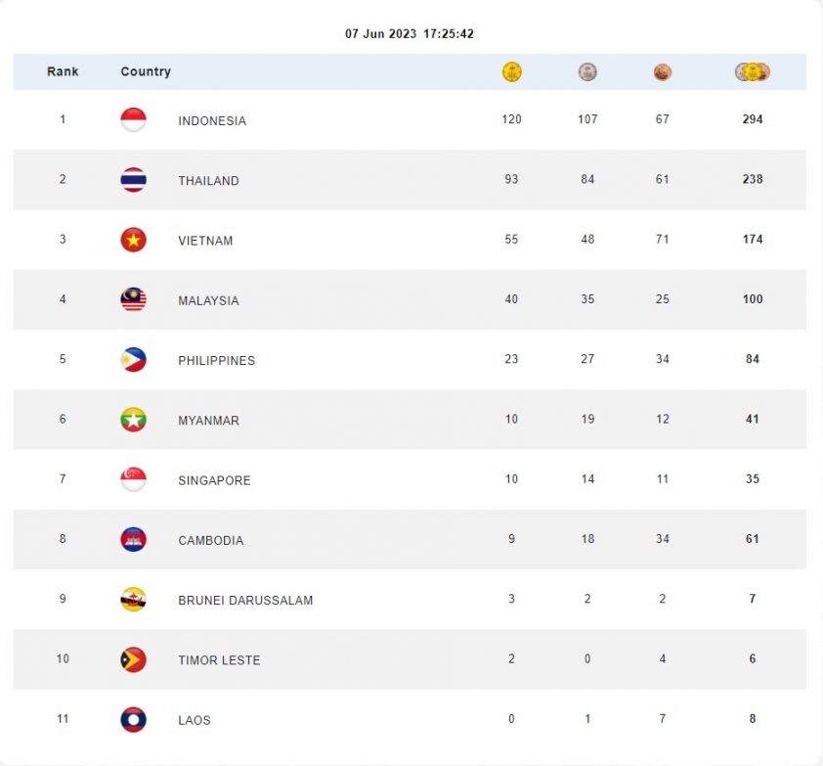Open the BRUNEI DARUSSALAM country name
This screenshot has height=766, width=823.
245,600
